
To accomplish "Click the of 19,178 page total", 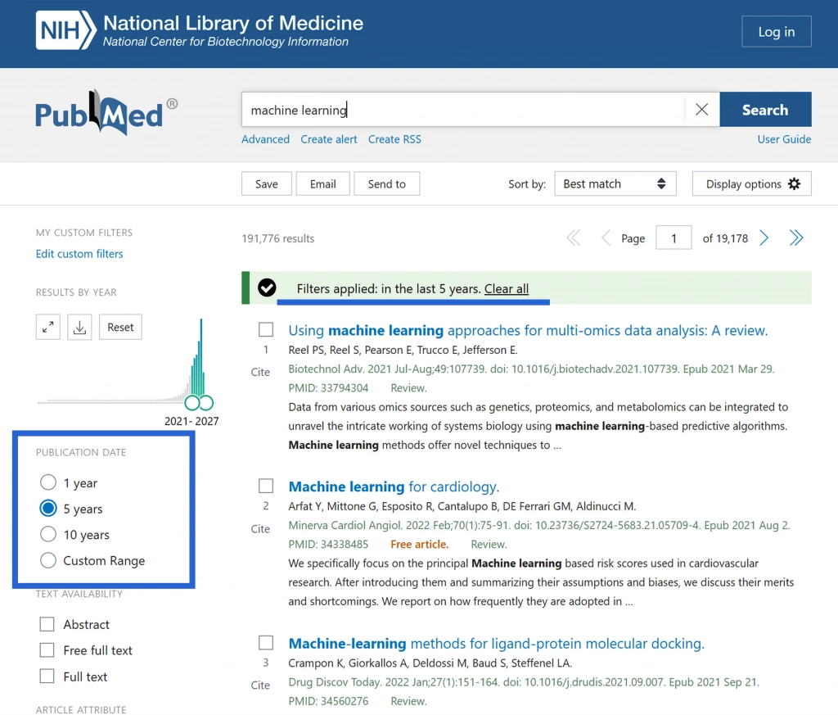I will [725, 238].
